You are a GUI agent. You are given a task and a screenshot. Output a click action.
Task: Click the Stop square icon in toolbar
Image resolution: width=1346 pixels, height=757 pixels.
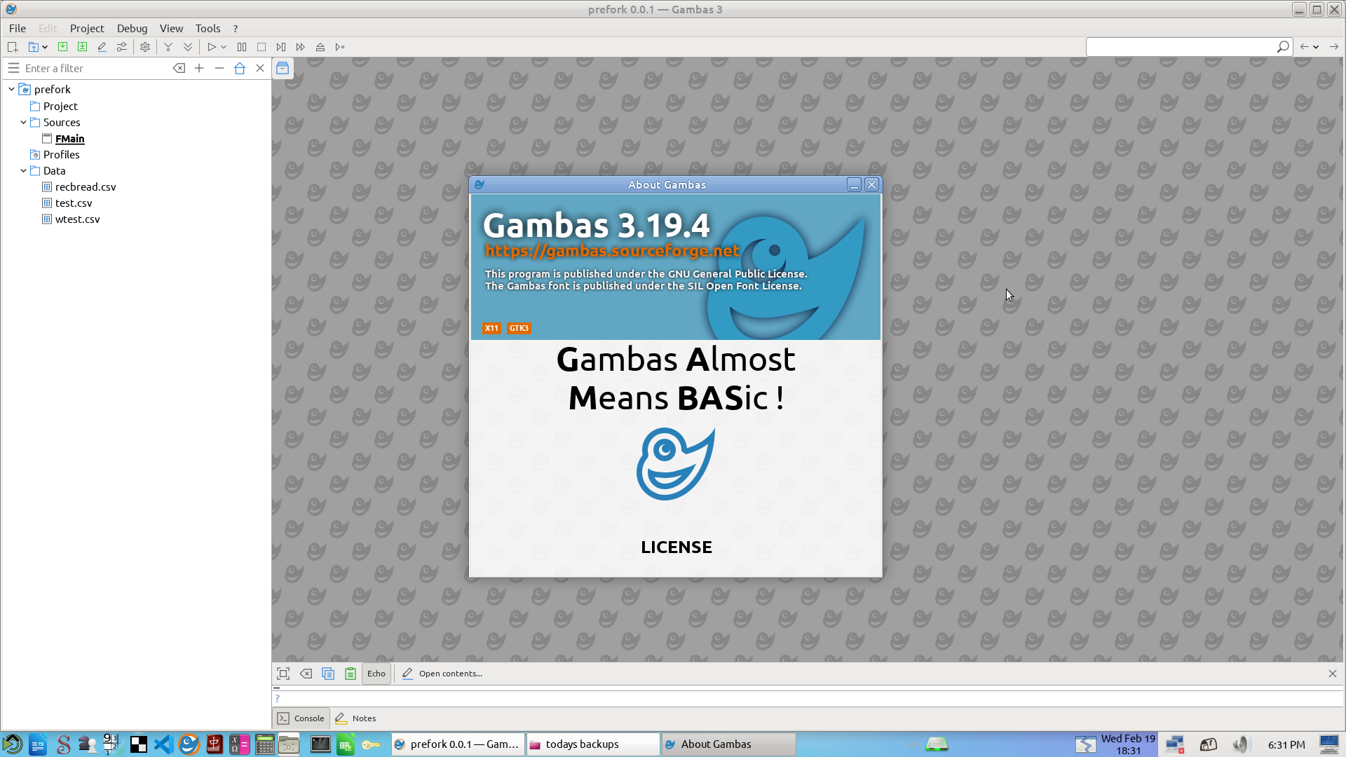point(261,47)
